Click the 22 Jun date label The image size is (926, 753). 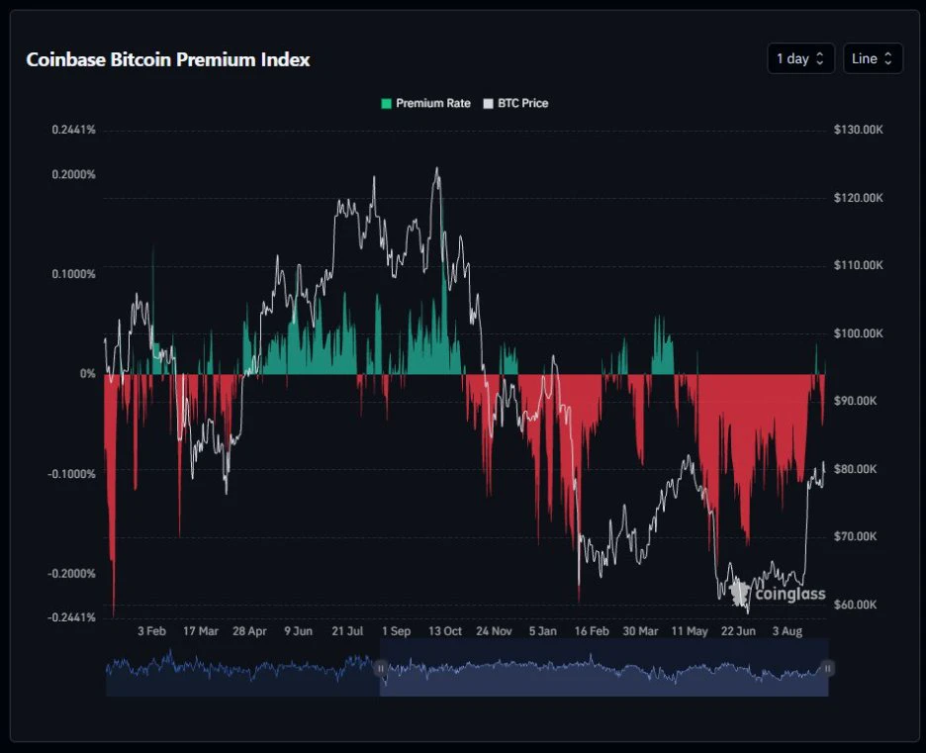(x=738, y=631)
